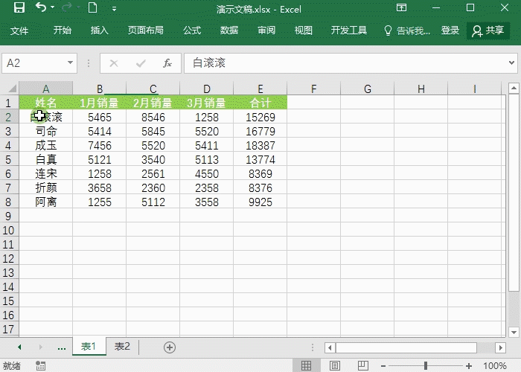Click the 登录 sign-in link
The height and width of the screenshot is (372, 521).
450,31
